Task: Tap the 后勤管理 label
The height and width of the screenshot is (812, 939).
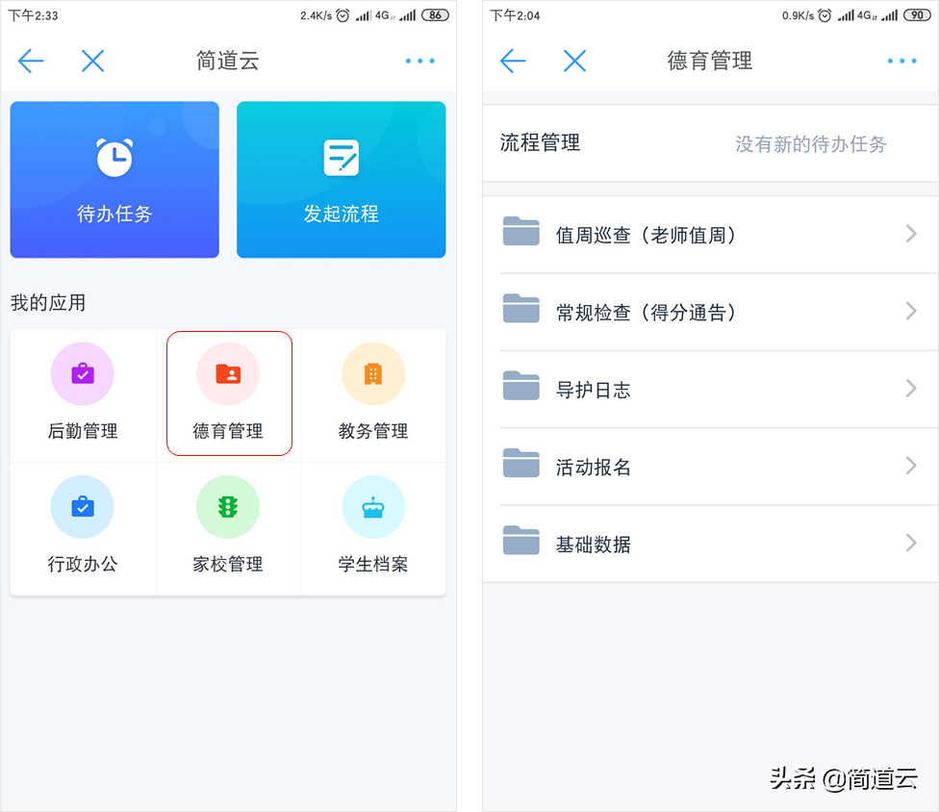Action: coord(83,431)
